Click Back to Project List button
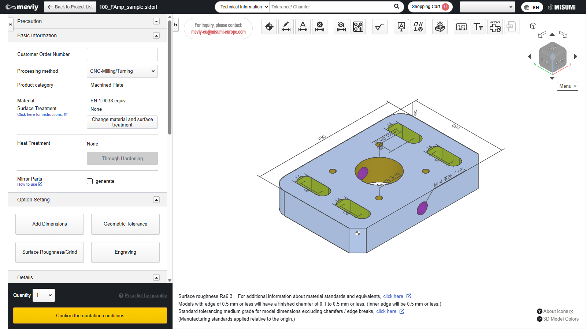 (70, 7)
